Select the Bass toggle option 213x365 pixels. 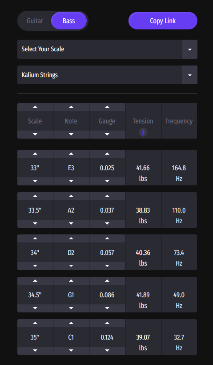pyautogui.click(x=69, y=21)
